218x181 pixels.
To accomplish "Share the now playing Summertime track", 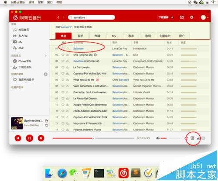I will (47, 121).
